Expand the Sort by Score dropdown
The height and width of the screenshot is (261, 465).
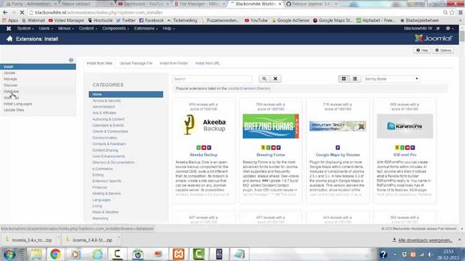pos(391,79)
